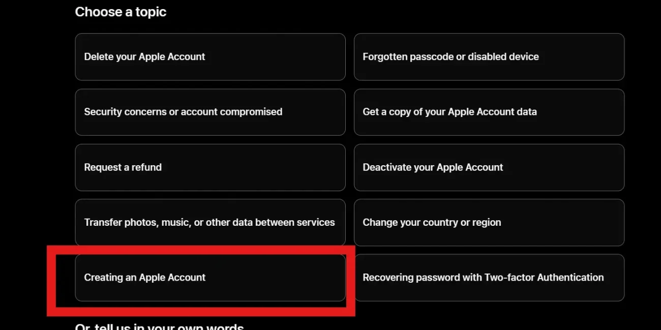Select the account data copy card
661x330 pixels.
[489, 112]
